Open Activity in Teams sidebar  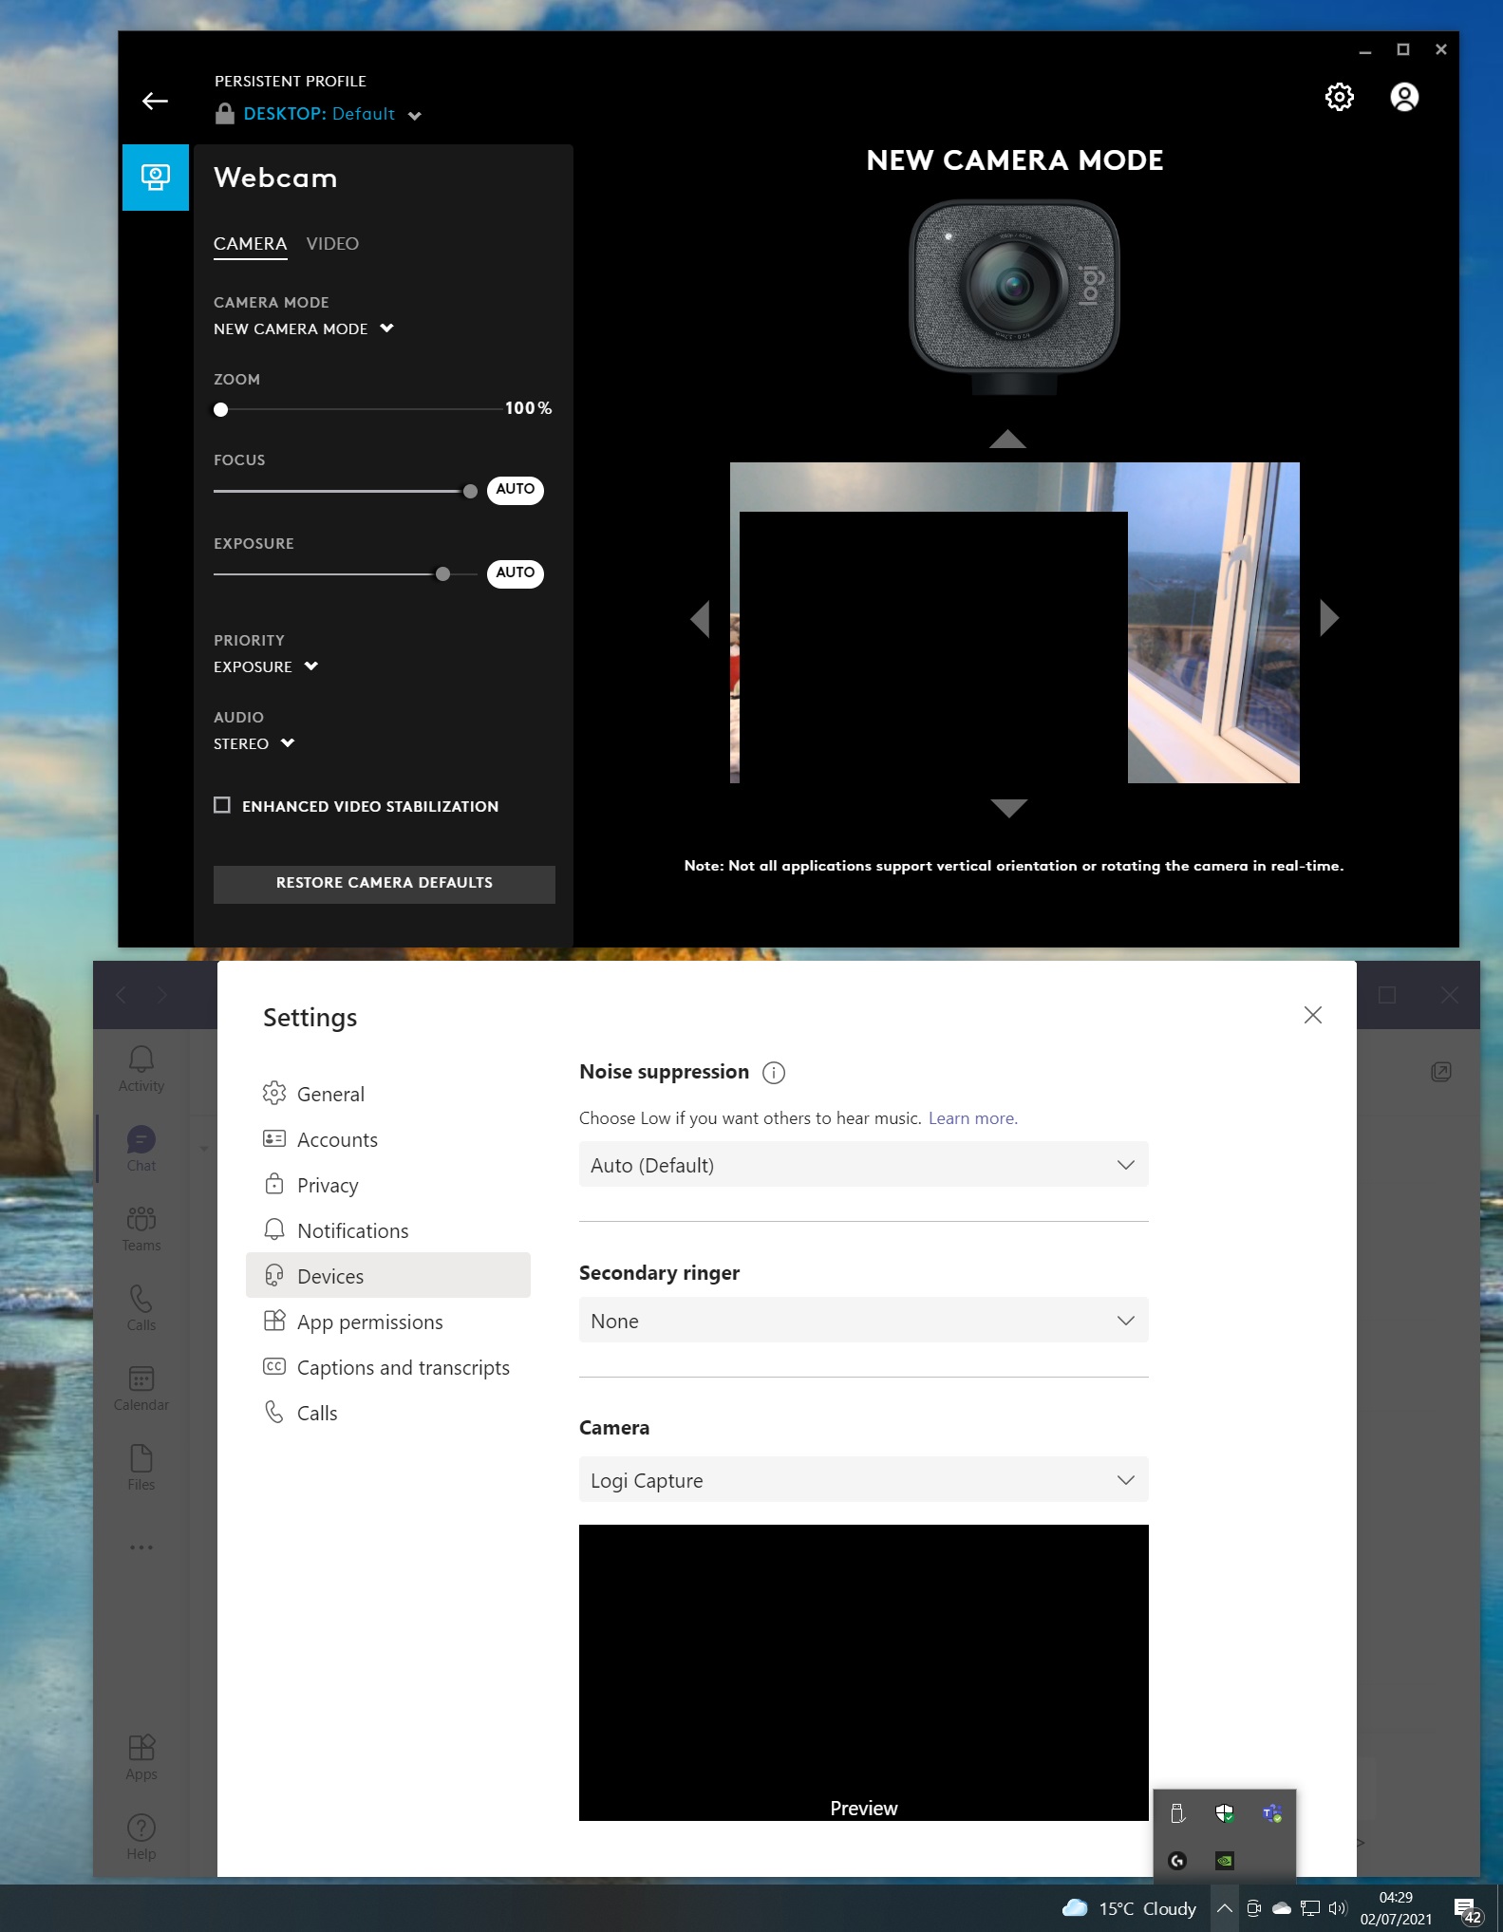coord(141,1069)
